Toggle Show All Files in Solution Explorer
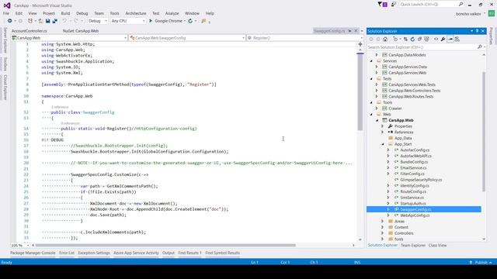Viewport: 497px width, 279px height. click(426, 40)
